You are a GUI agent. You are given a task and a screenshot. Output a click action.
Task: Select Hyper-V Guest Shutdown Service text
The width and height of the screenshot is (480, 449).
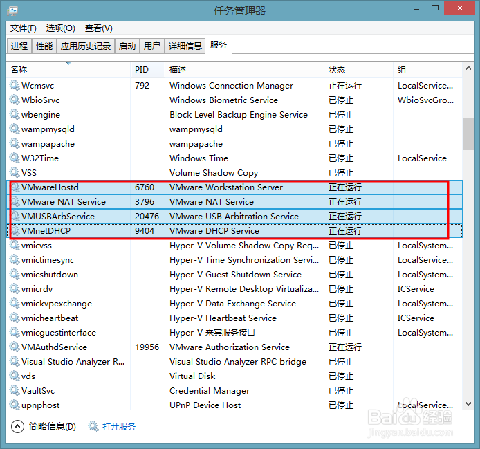tap(235, 275)
